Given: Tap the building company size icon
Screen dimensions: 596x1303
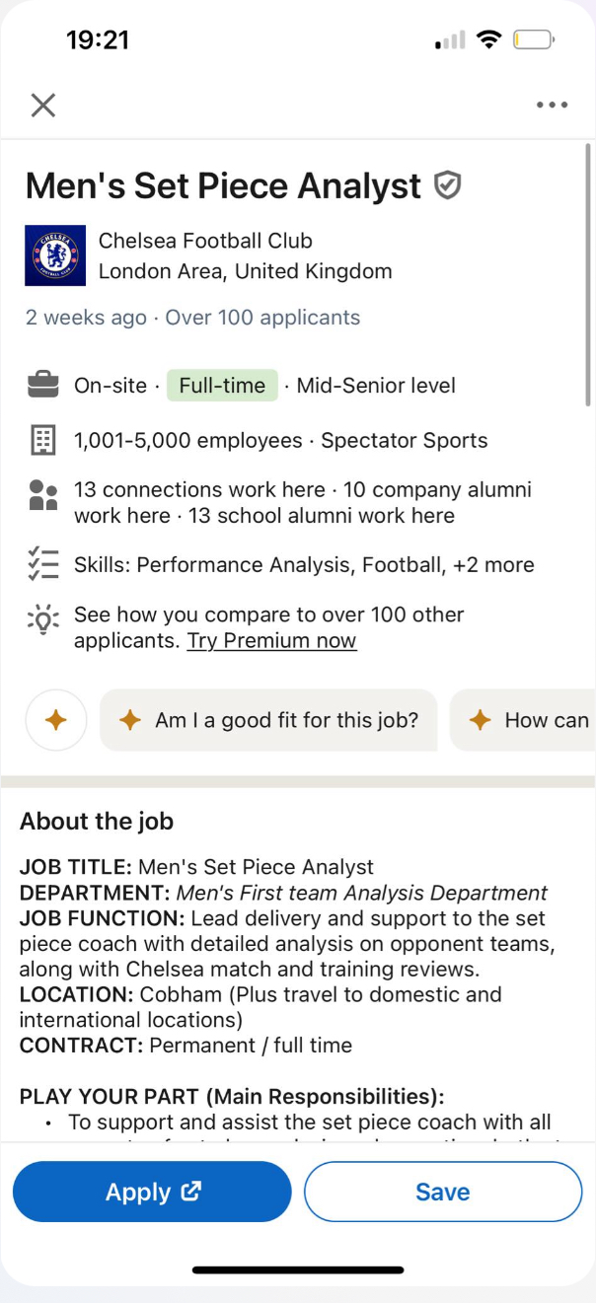Looking at the screenshot, I should pyautogui.click(x=42, y=441).
